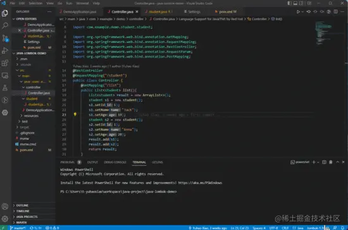Click the Split Editor icon
Image resolution: width=348 pixels, height=230 pixels.
point(335,11)
